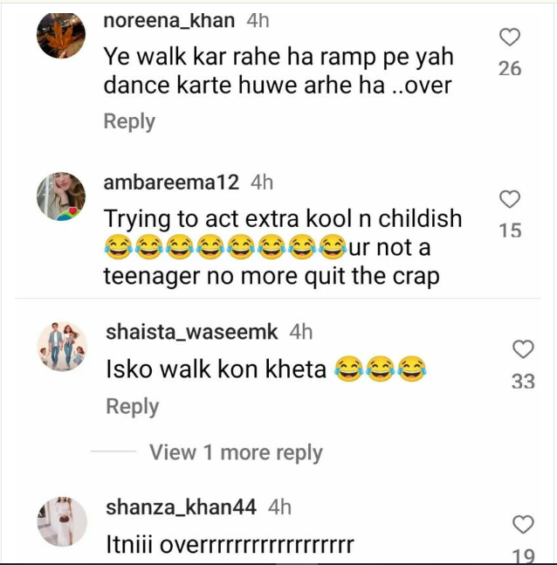557x565 pixels.
Task: View shaista_waseemk's profile photo
Action: (x=63, y=347)
